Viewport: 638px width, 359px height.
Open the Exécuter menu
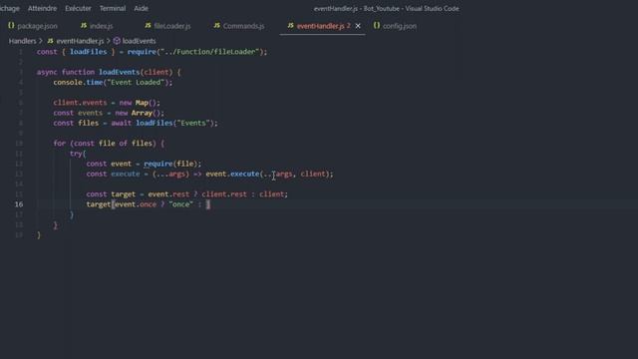point(78,8)
